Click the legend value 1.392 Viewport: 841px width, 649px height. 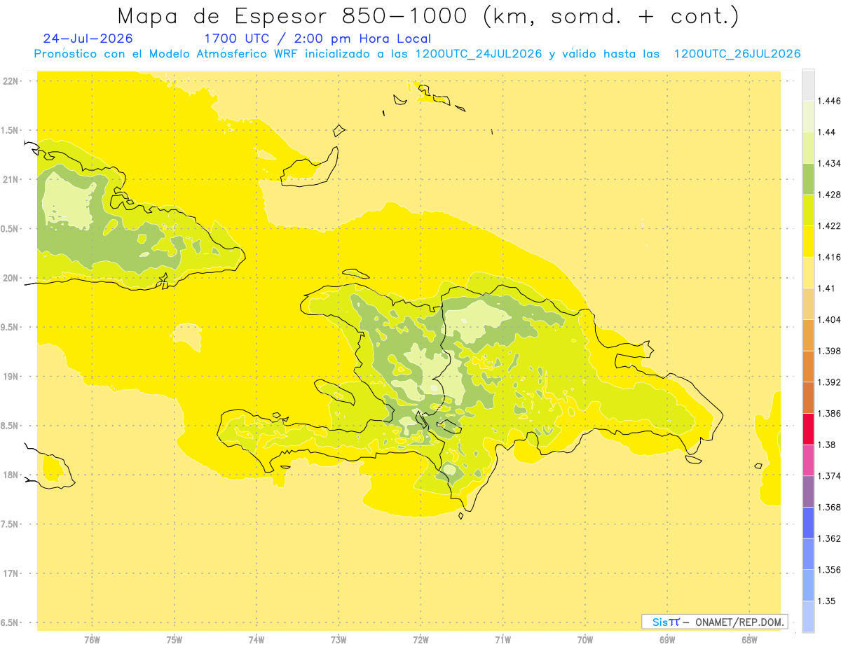tap(828, 382)
